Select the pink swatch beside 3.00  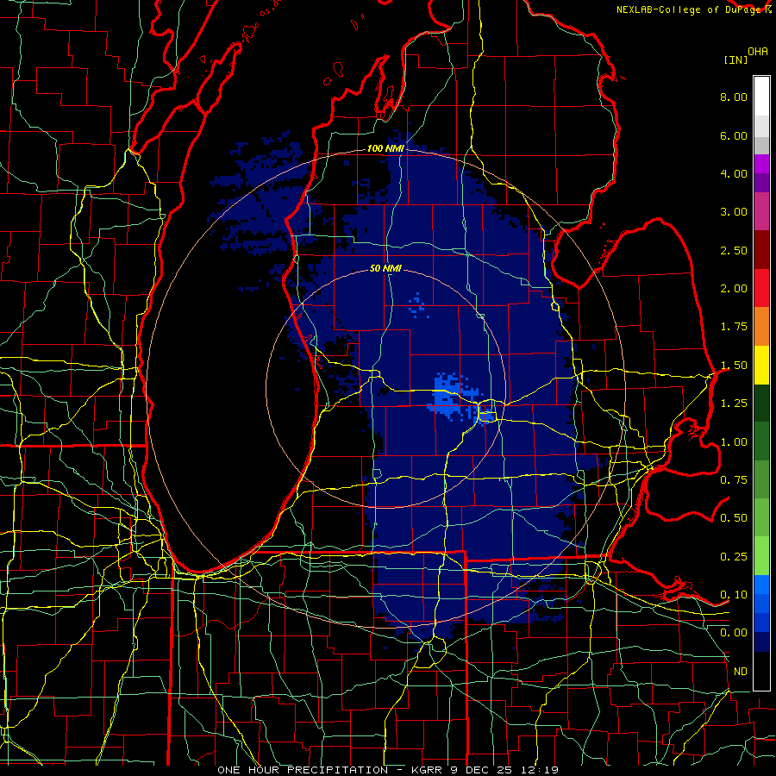click(x=761, y=211)
